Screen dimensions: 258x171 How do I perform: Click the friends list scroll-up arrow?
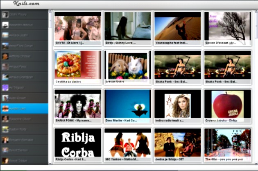(x=50, y=11)
